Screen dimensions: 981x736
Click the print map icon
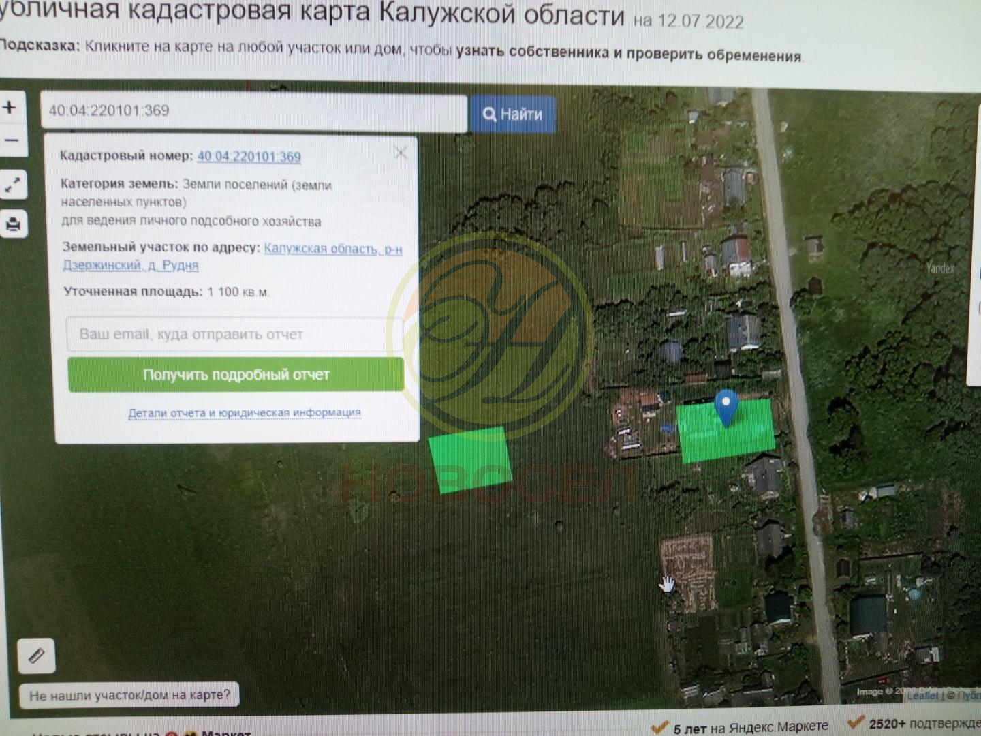[14, 224]
